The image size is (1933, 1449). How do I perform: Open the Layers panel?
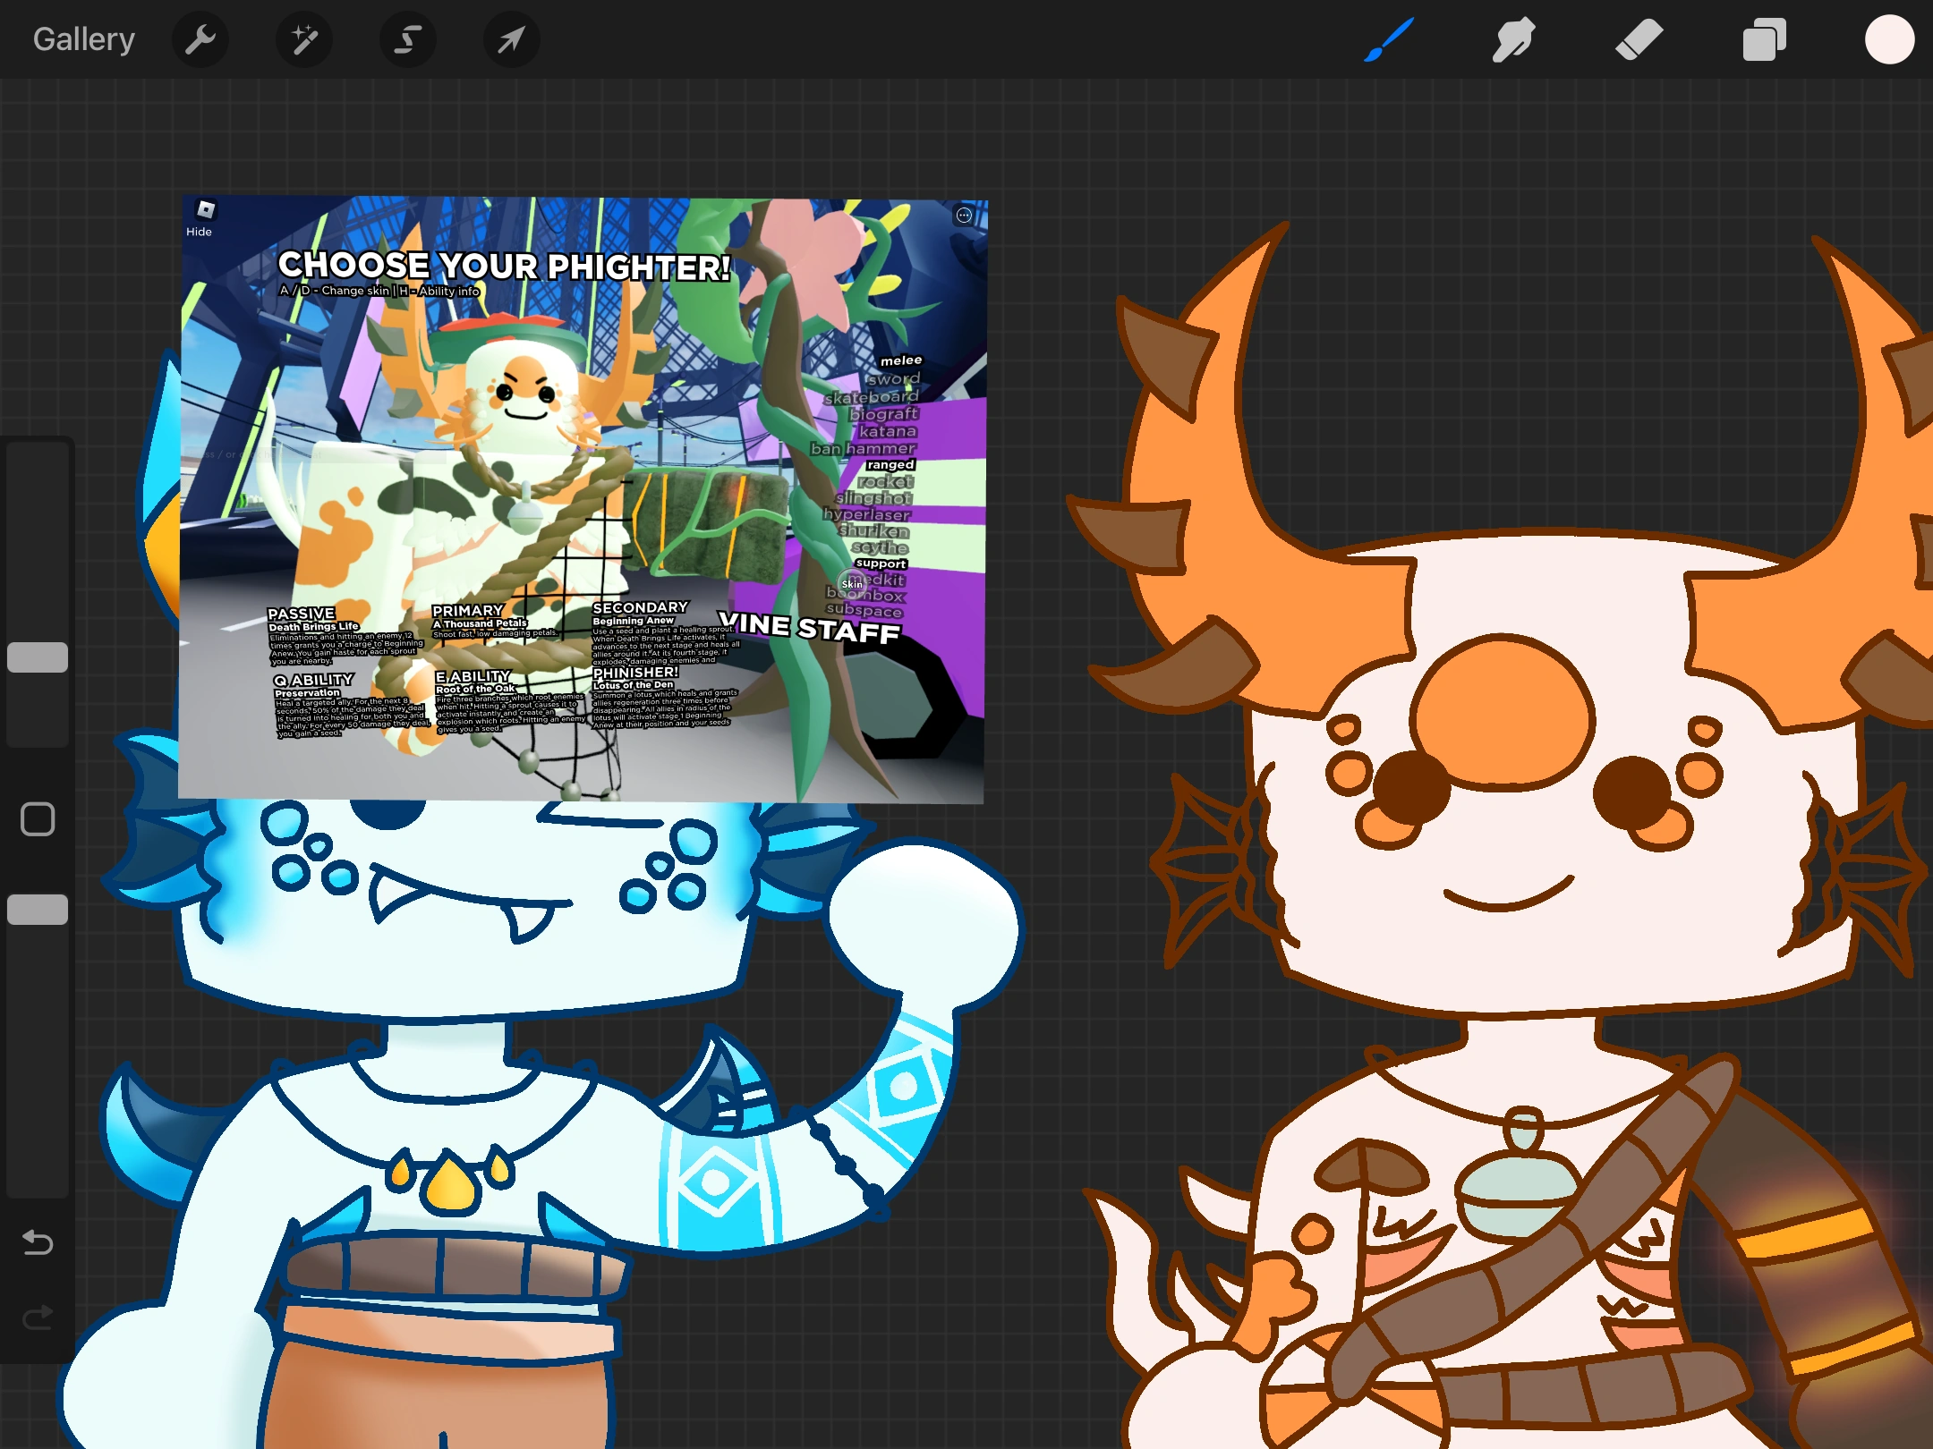(1764, 40)
